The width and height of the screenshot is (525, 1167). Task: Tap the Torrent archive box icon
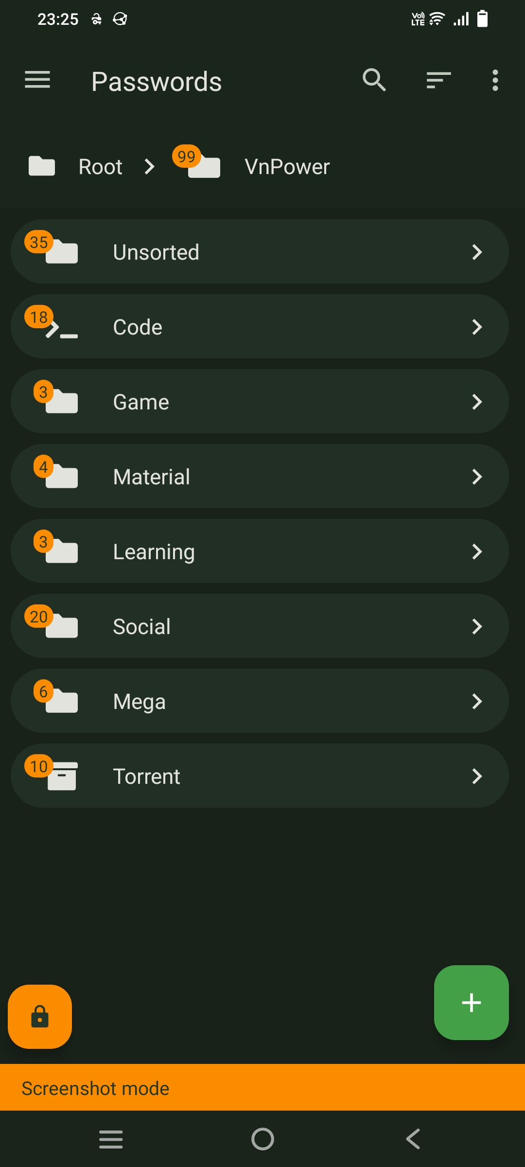point(62,776)
